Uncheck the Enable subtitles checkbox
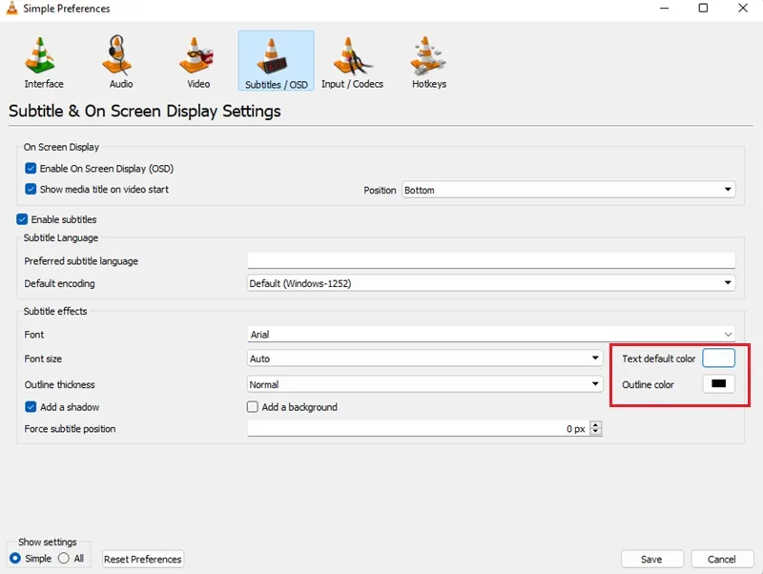The width and height of the screenshot is (763, 574). pyautogui.click(x=22, y=219)
